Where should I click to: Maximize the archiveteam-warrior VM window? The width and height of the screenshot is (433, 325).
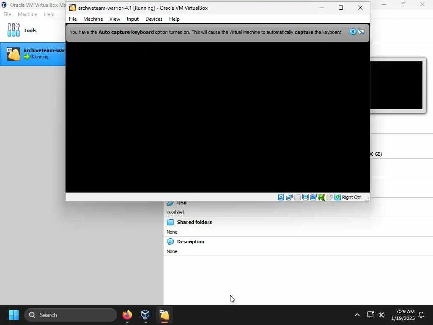tap(341, 8)
